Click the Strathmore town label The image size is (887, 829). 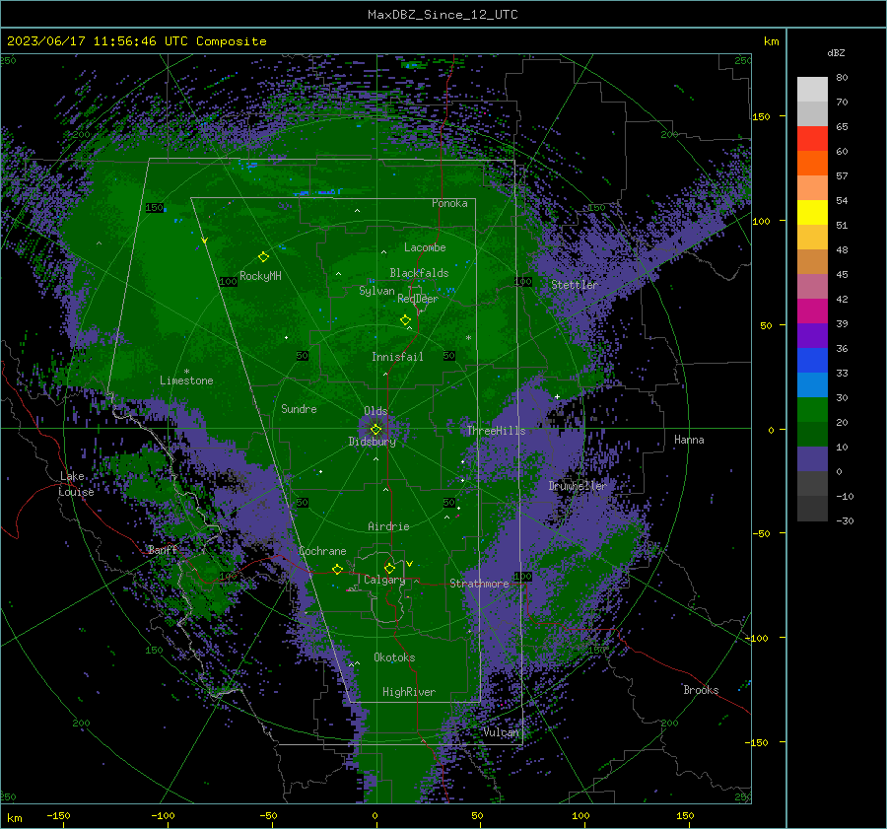point(479,584)
